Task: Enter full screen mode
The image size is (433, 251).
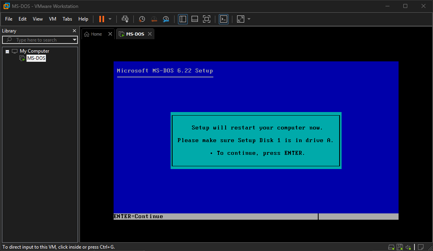Action: [x=206, y=19]
